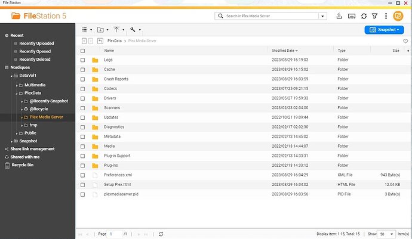412x239 pixels.
Task: Go back with the left navigation arrow
Action: (84, 41)
